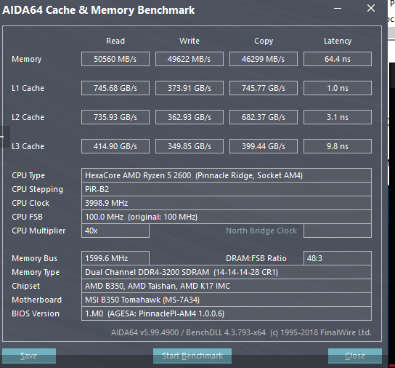Click the Chipset field AMD B350

point(227,286)
